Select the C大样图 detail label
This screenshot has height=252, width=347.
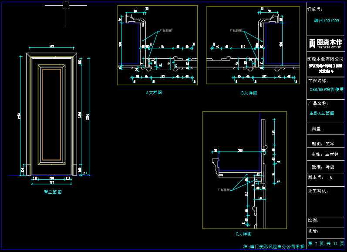[243, 234]
